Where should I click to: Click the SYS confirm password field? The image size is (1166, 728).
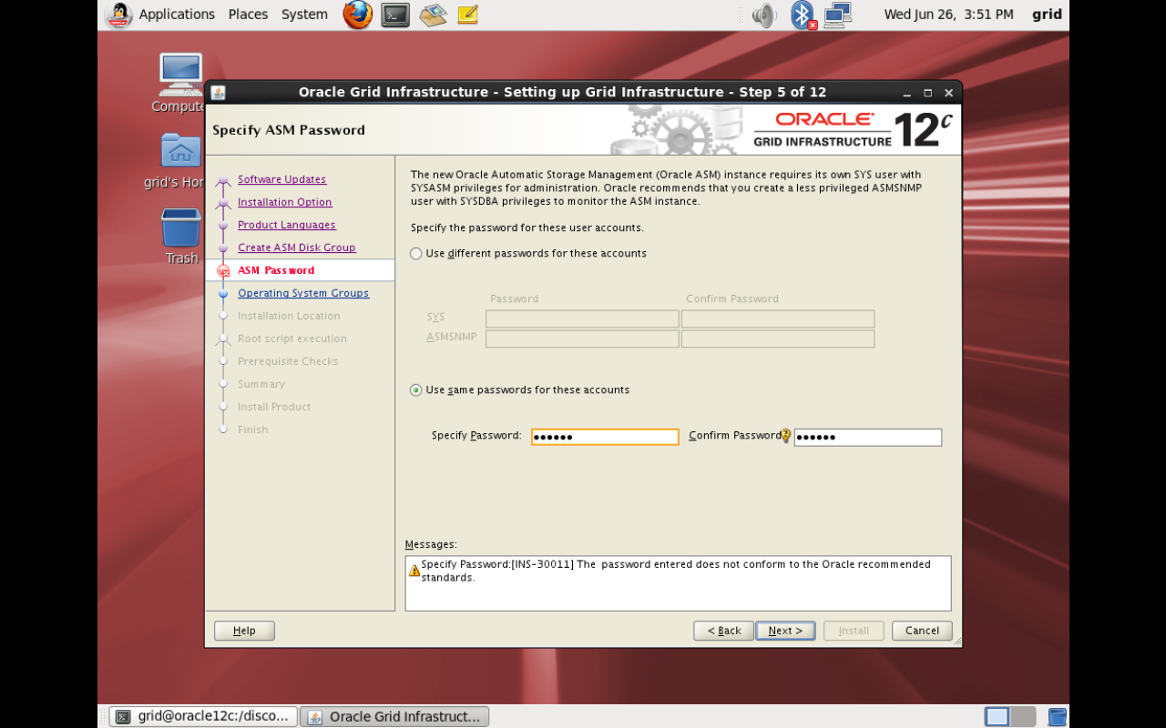coord(778,318)
